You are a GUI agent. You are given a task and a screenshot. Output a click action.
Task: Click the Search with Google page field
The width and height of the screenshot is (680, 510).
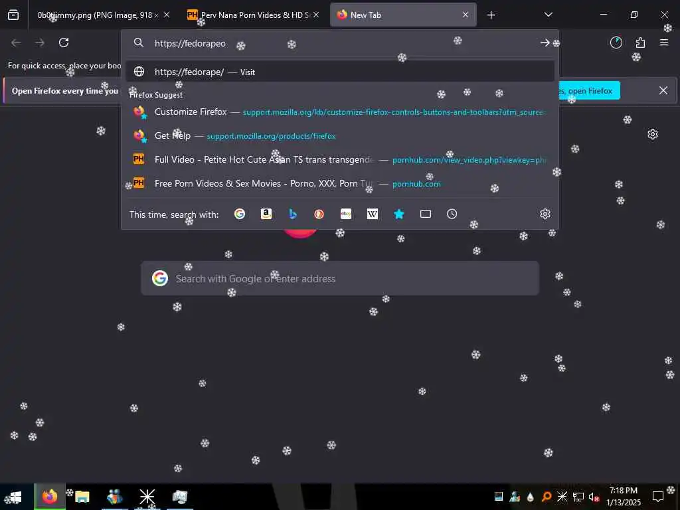point(340,278)
